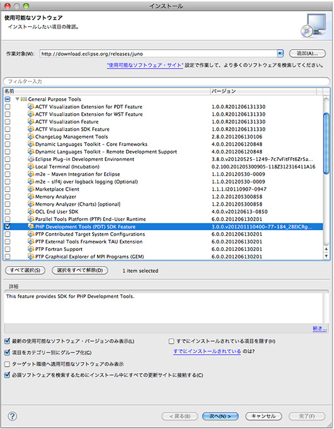Screen dimensions: 334x429
Task: Toggle 最新の使用可能なソフトウェア・バージョンのみ表示 checkbox
Action: click(8, 341)
